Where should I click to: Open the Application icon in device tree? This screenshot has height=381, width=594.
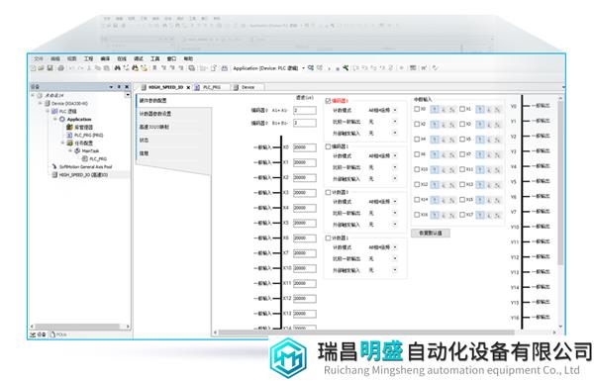coord(62,120)
